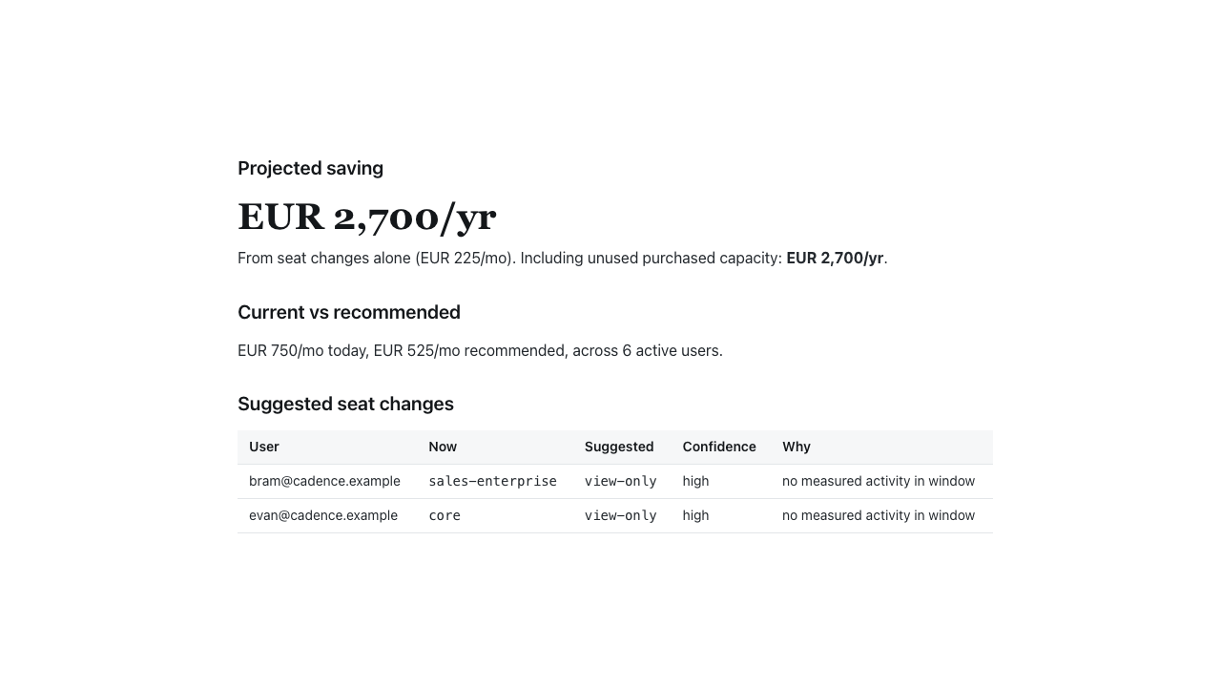Click the Confidence column header
Screen dimensions: 1221x687
click(719, 447)
